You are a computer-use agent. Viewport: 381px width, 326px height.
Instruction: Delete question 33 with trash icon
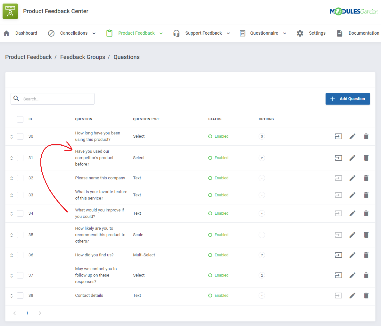(366, 195)
